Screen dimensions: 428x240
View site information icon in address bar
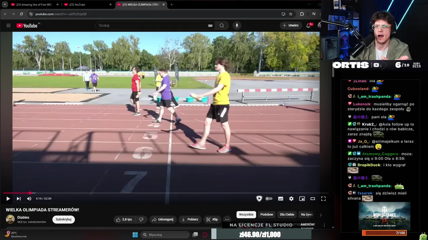(x=31, y=14)
